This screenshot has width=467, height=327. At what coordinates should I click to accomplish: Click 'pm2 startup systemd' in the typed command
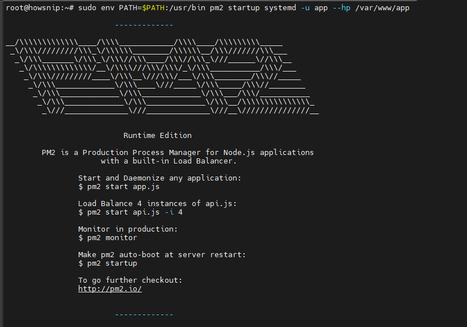(253, 8)
